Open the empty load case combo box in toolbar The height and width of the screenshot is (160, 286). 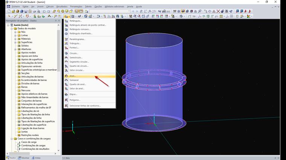(110, 11)
